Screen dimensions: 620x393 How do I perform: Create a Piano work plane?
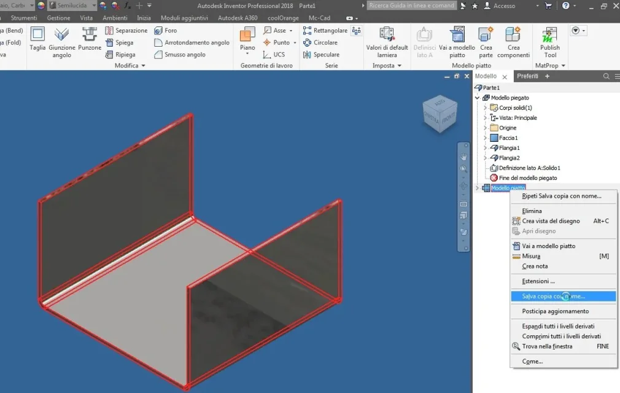[247, 41]
